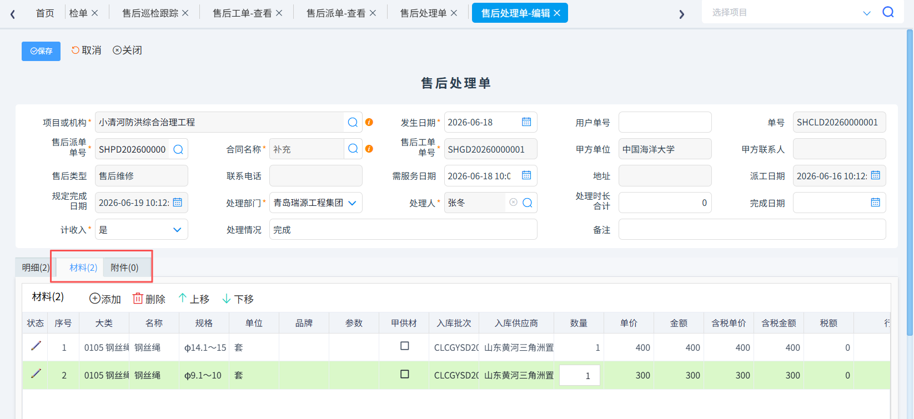914x419 pixels.
Task: Go to previous tabs with left arrow
Action: click(13, 14)
